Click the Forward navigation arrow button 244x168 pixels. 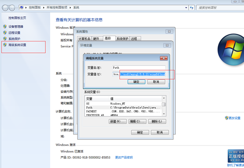[12, 7]
